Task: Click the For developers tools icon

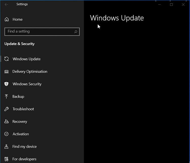Action: pos(6,159)
